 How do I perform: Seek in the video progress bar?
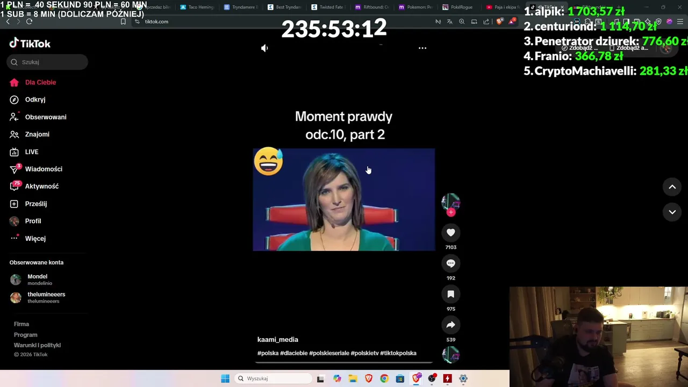click(344, 362)
